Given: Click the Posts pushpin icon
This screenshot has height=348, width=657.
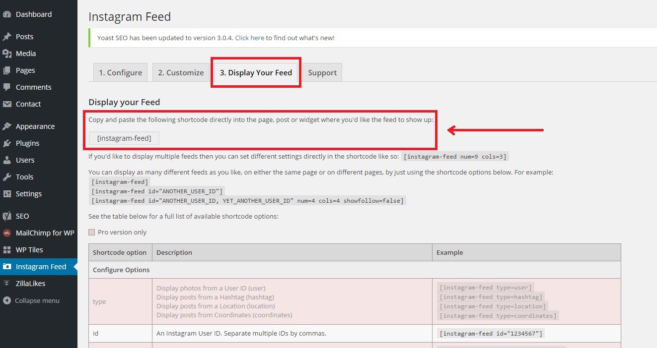Looking at the screenshot, I should pos(7,37).
